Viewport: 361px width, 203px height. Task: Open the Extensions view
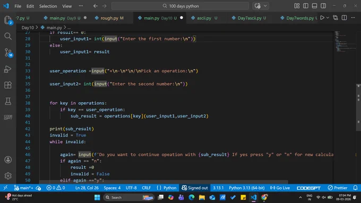8,85
